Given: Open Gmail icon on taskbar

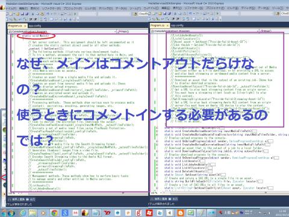Looking at the screenshot, I should [x=75, y=213].
